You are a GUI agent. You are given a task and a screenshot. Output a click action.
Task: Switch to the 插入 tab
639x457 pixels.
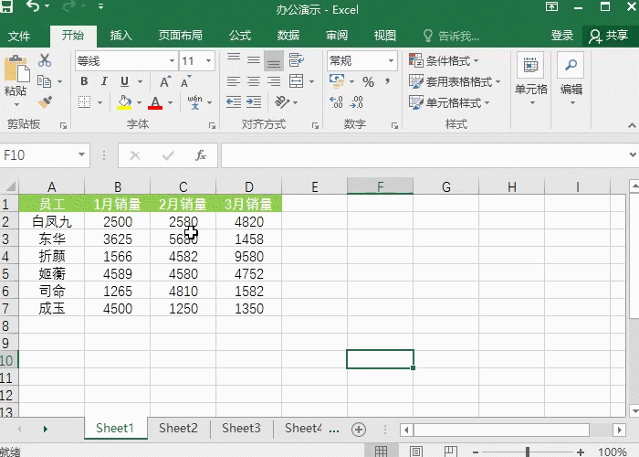(121, 36)
